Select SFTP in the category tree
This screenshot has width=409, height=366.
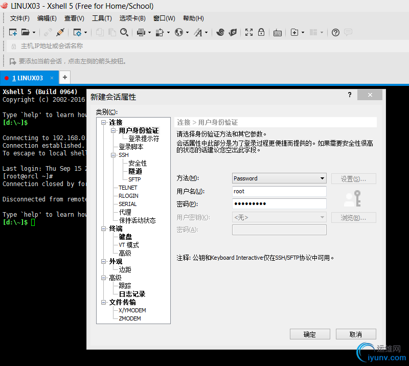tap(134, 179)
